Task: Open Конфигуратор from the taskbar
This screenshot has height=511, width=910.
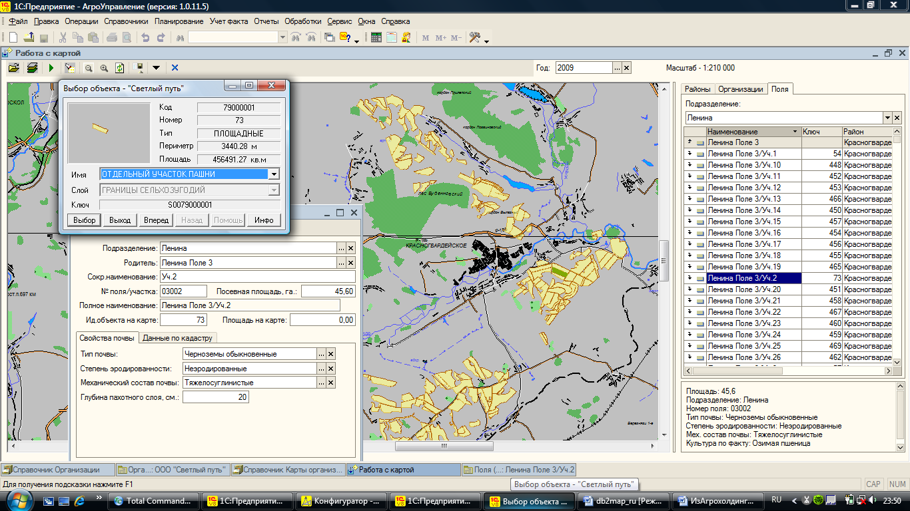Action: pyautogui.click(x=341, y=500)
